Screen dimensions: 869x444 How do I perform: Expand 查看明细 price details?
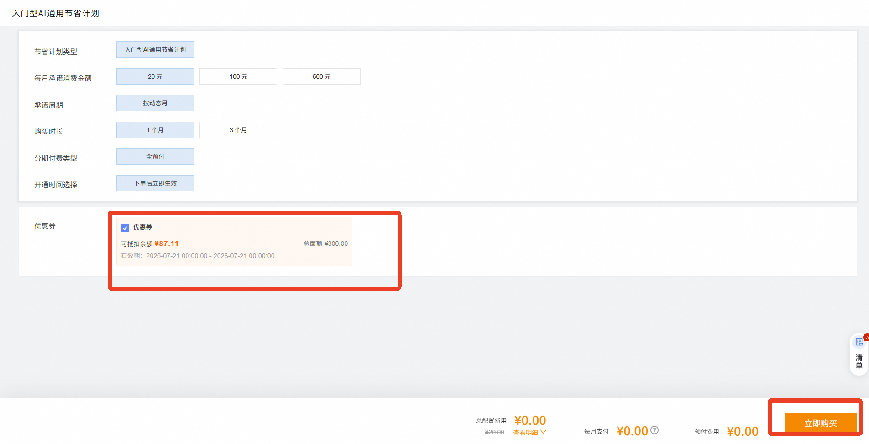coord(529,432)
